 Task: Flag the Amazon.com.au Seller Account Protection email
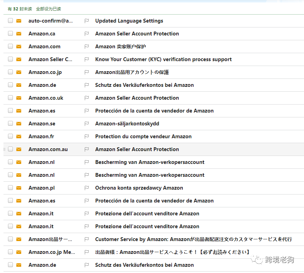click(x=87, y=149)
